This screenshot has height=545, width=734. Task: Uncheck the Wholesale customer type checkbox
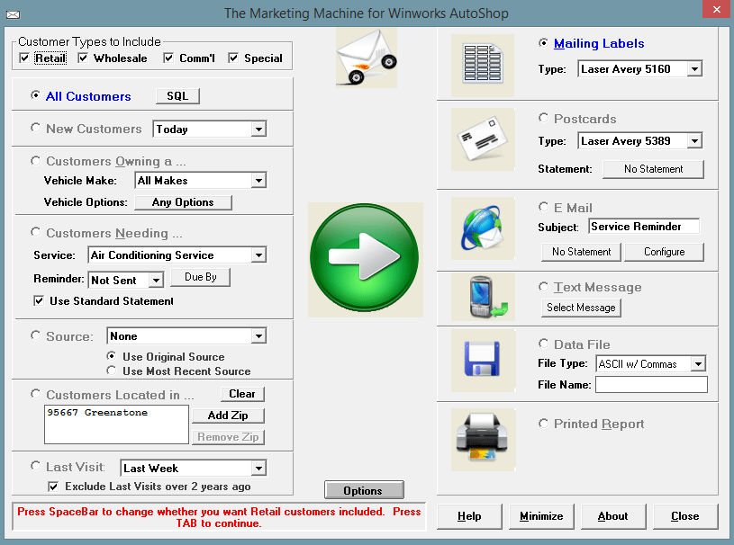click(84, 58)
